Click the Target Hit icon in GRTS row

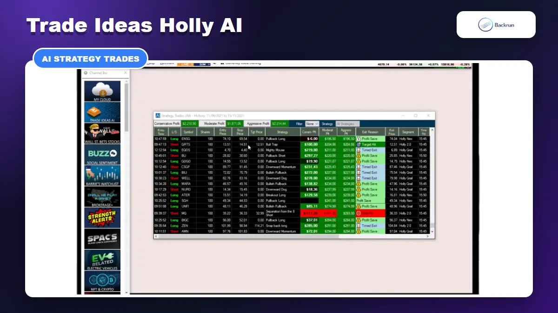click(359, 144)
